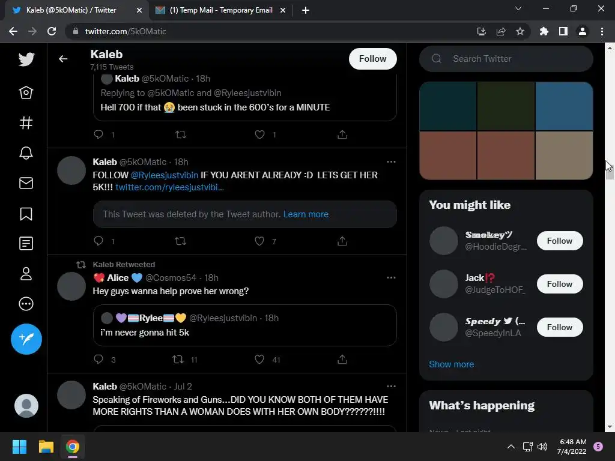Share this page via Chrome share icon

(501, 31)
